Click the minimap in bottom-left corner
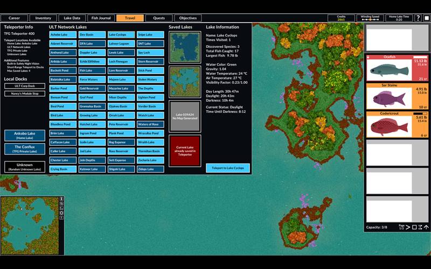The height and width of the screenshot is (269, 431). (29, 225)
